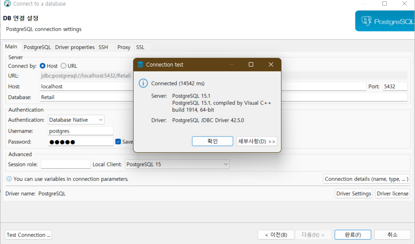The image size is (415, 244).
Task: Click the DB 연결 설정 heading
Action: (20, 18)
